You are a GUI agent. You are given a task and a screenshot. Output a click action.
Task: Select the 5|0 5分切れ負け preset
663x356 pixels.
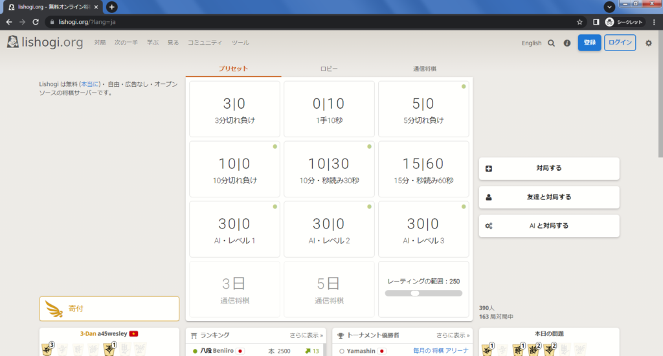pos(423,109)
